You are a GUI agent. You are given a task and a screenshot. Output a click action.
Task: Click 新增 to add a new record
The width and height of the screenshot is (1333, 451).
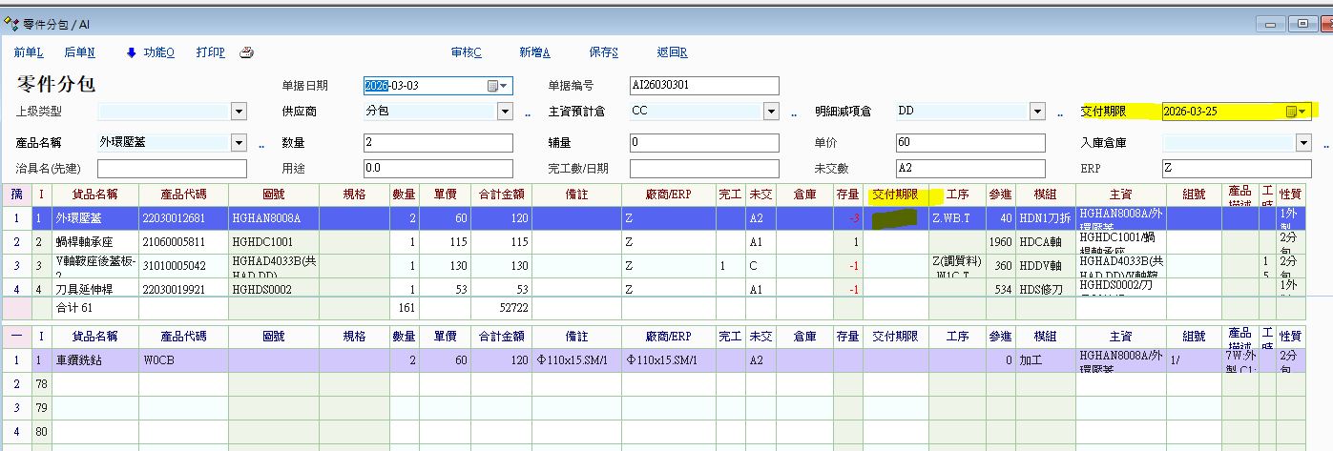[534, 52]
